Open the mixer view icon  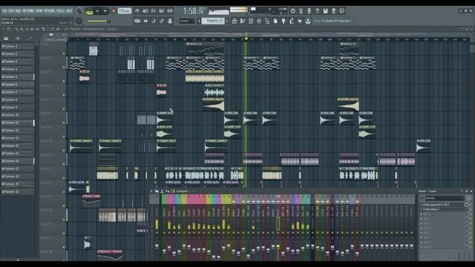(x=259, y=21)
